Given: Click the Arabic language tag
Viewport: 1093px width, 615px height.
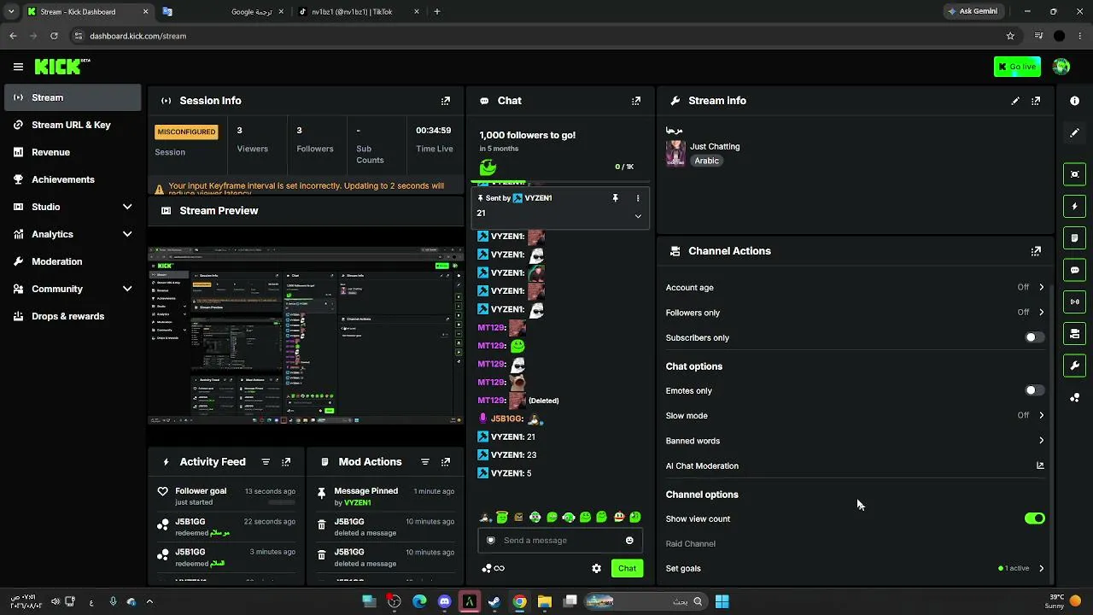Looking at the screenshot, I should click(x=706, y=161).
